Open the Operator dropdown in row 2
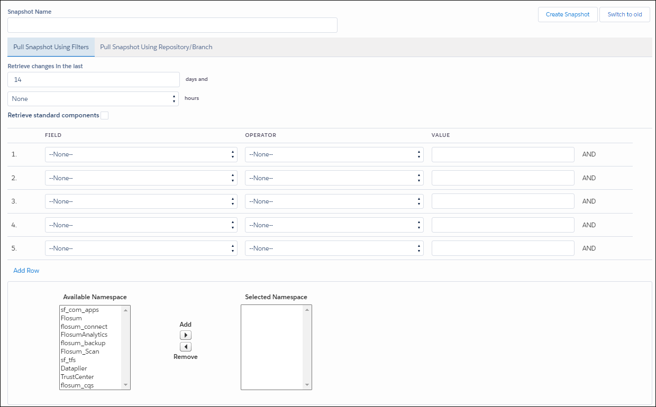This screenshot has width=656, height=407. click(x=334, y=178)
